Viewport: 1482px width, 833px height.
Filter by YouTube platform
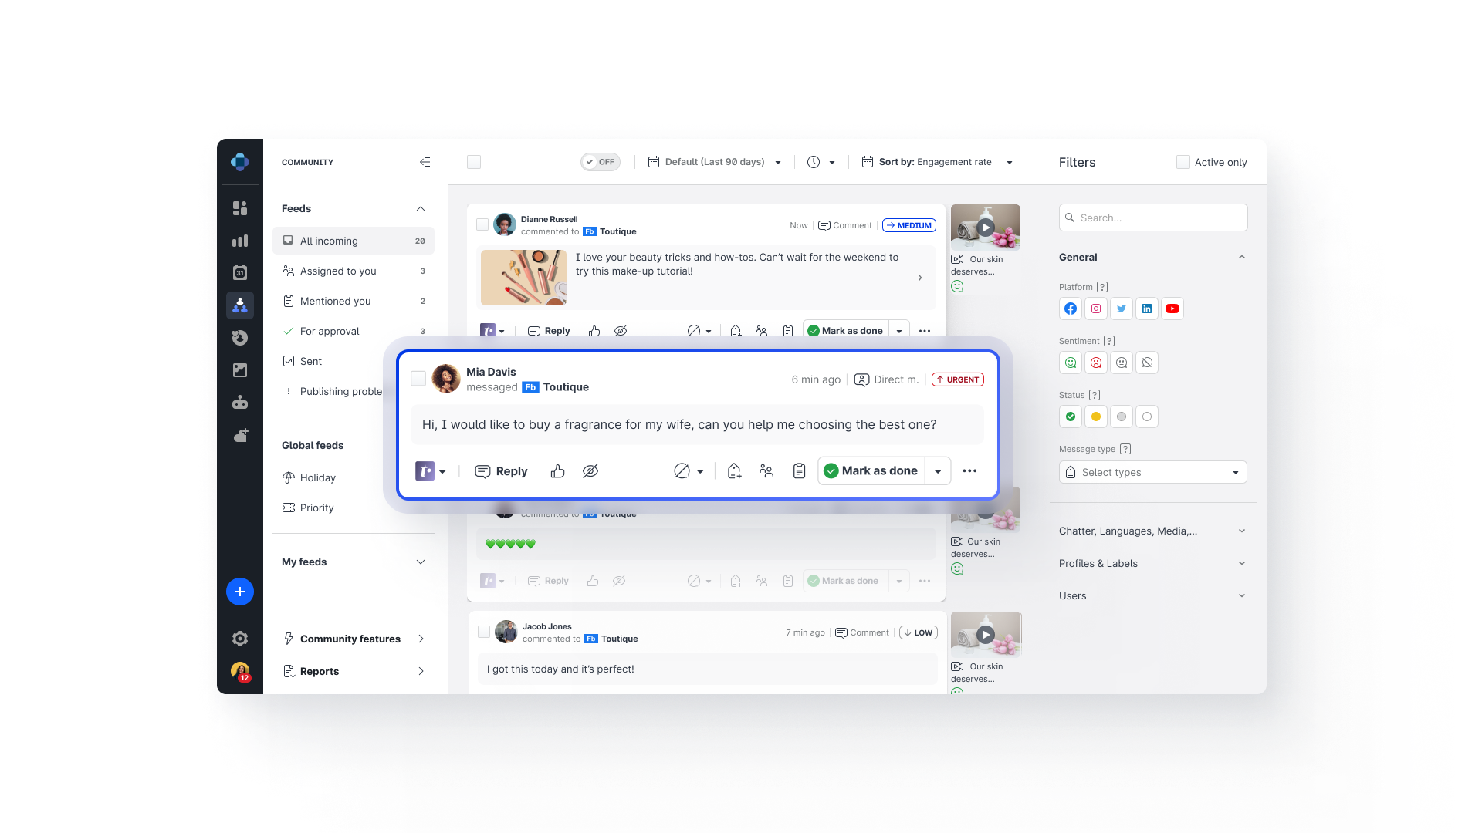1172,309
